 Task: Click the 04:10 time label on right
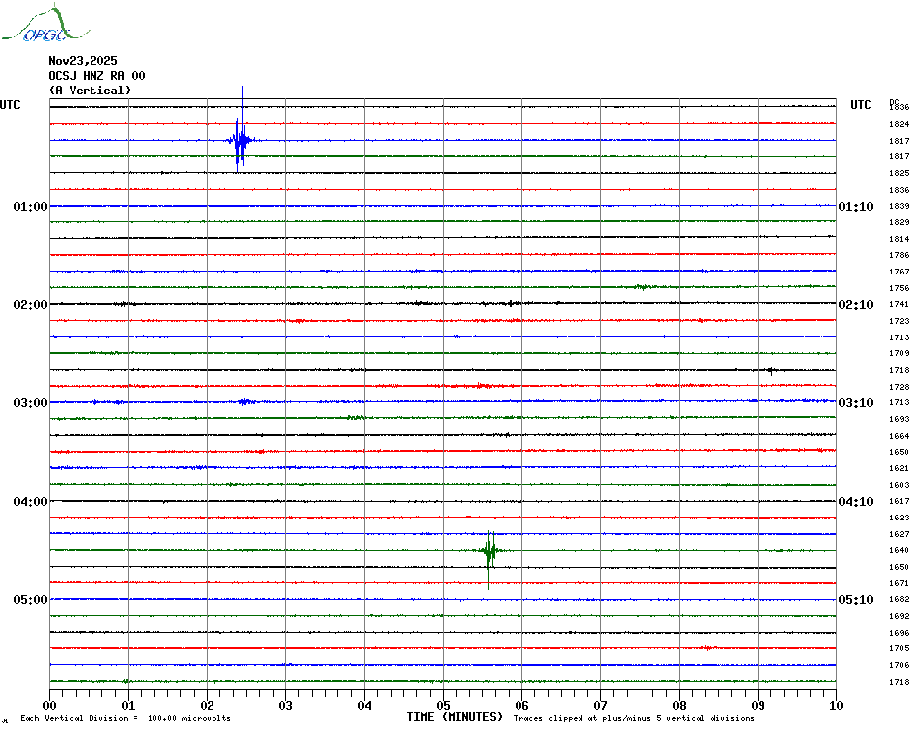tap(855, 502)
